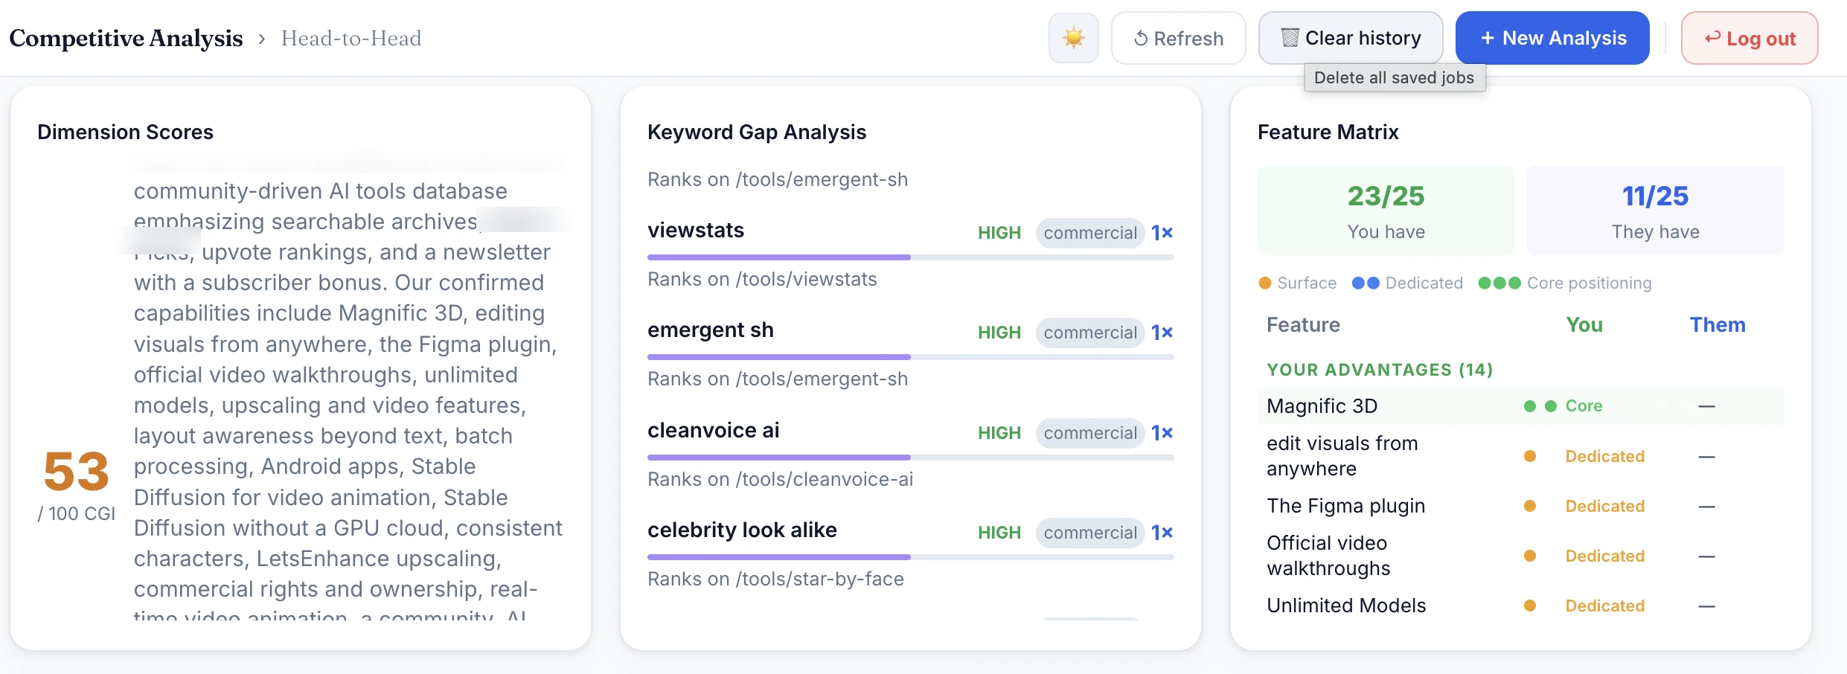Click the 1× count beside celebrity look alike
1847x674 pixels.
coord(1162,533)
